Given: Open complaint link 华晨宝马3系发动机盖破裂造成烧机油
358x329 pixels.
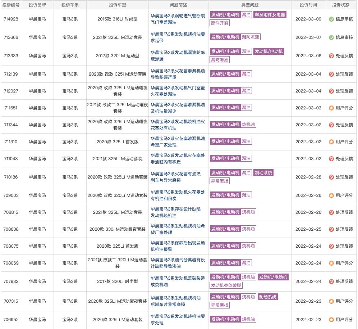Looking at the screenshot, I should tap(178, 281).
